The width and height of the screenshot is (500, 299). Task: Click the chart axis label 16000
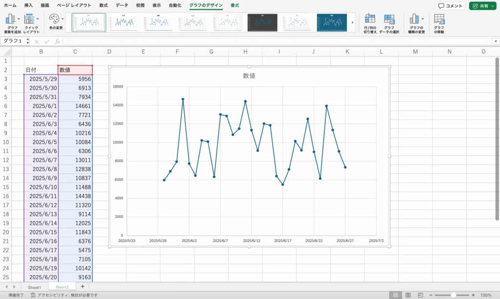pos(118,87)
